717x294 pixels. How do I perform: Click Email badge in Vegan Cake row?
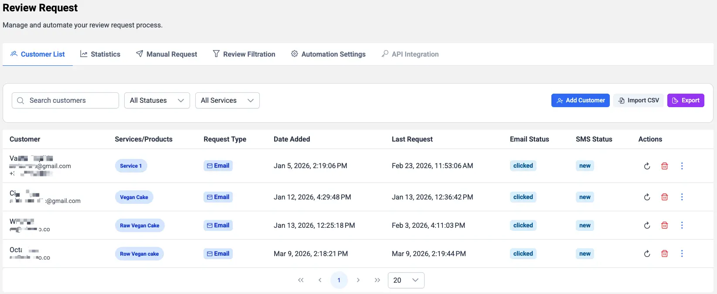(x=218, y=197)
